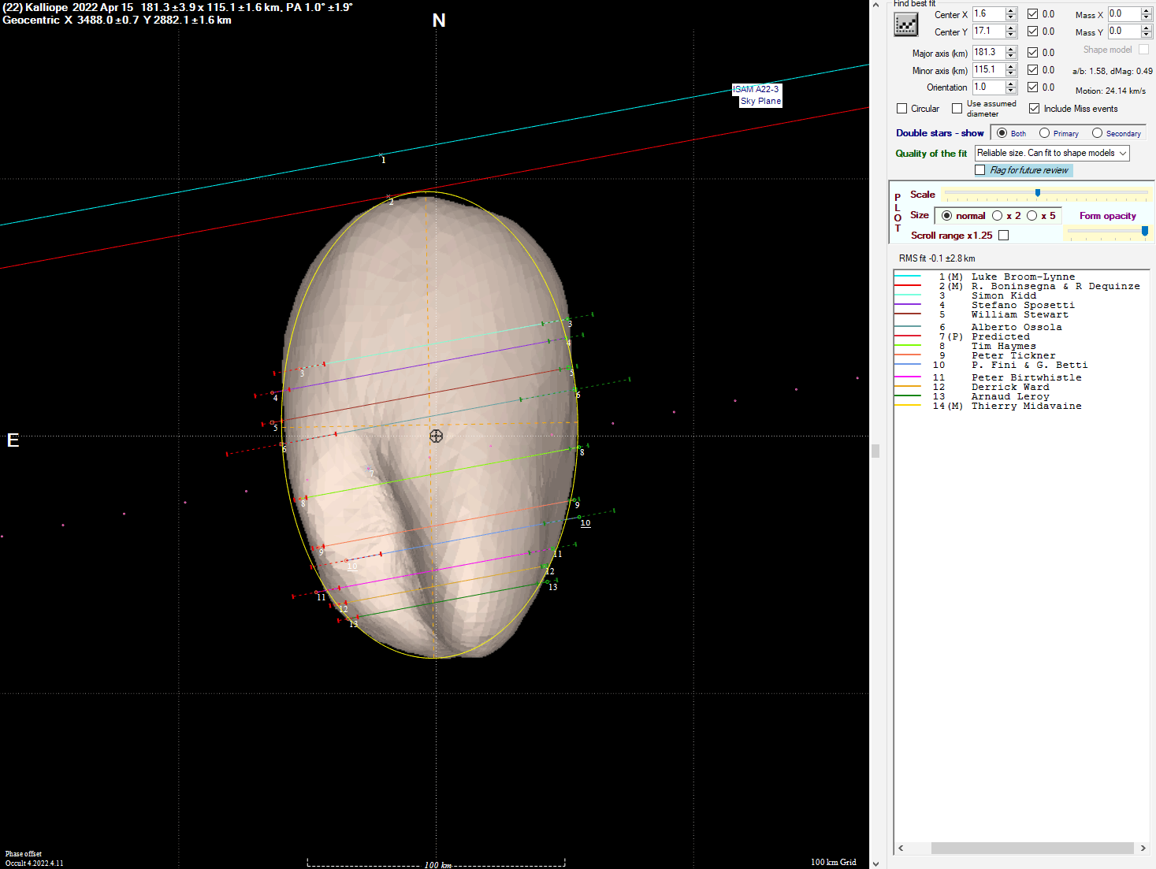Click the plot panel scroll-down arrow
This screenshot has width=1156, height=869.
(x=875, y=863)
